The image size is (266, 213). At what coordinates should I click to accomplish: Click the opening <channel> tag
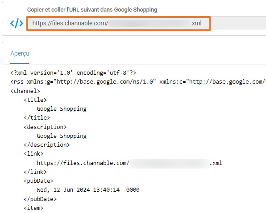[25, 91]
